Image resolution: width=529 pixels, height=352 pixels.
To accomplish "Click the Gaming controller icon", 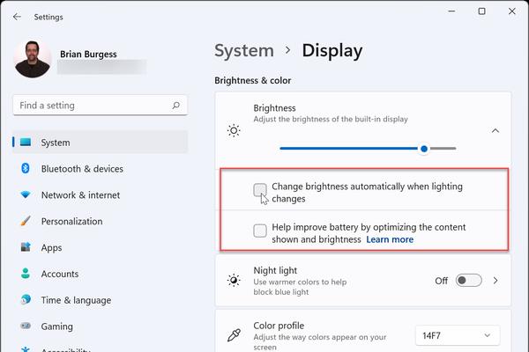I will click(26, 326).
